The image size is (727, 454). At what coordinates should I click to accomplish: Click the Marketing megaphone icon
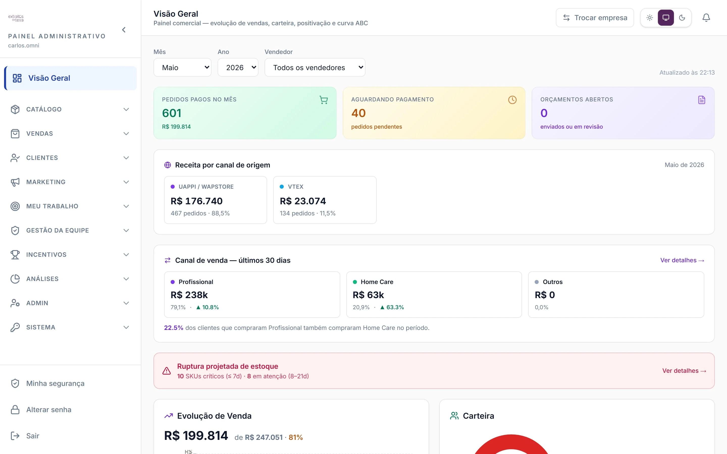(15, 182)
